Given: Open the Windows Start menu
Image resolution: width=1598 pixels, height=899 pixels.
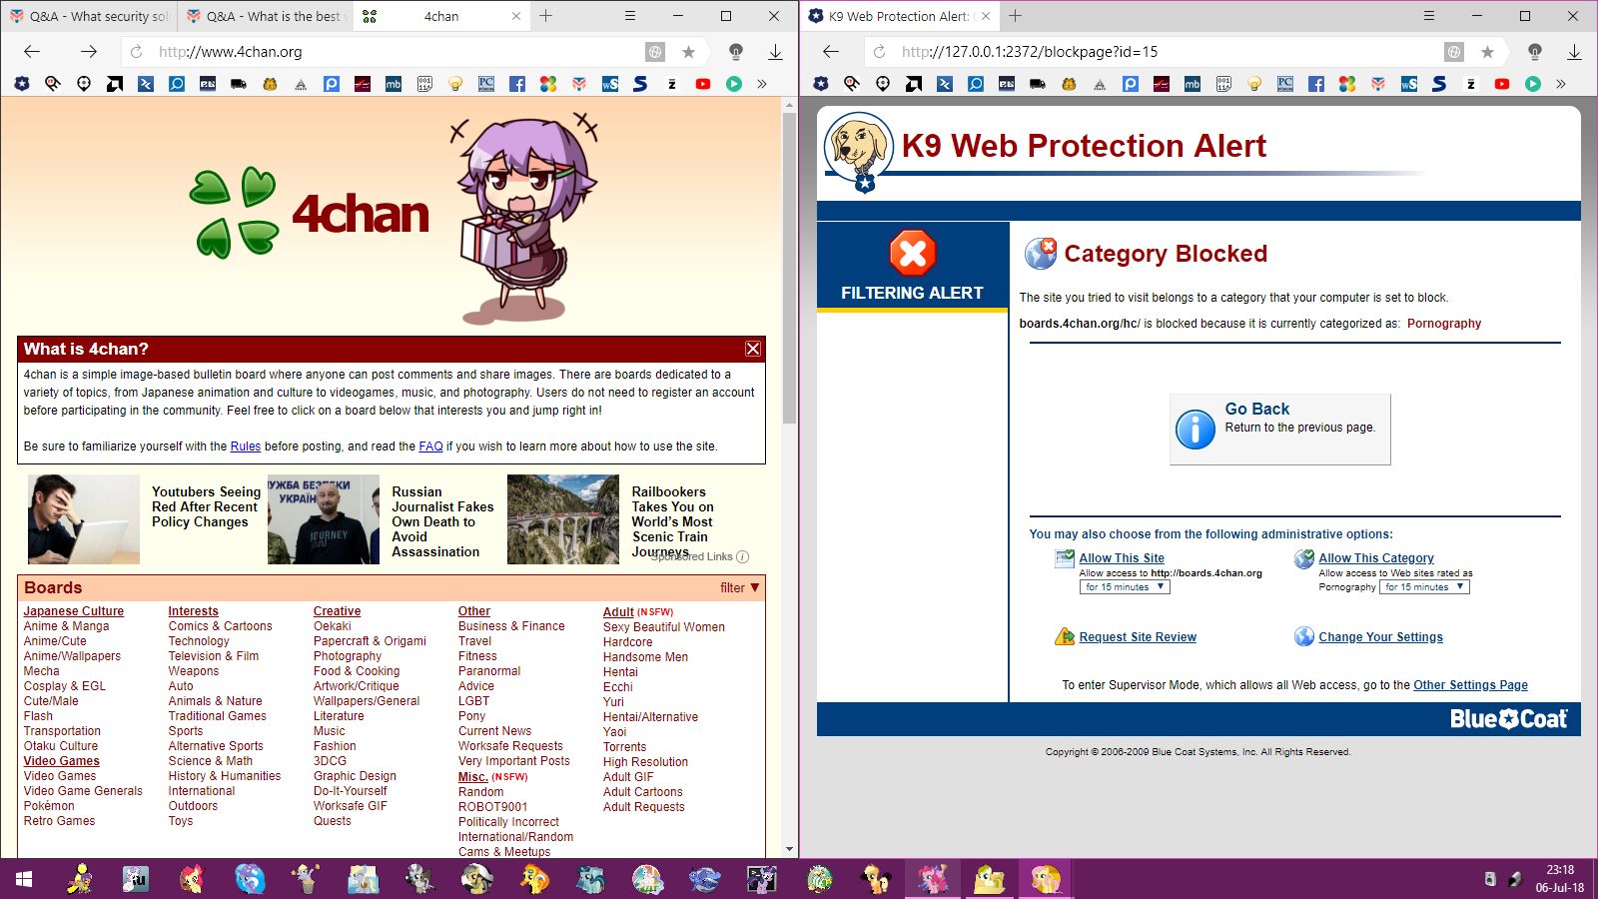Looking at the screenshot, I should (24, 879).
